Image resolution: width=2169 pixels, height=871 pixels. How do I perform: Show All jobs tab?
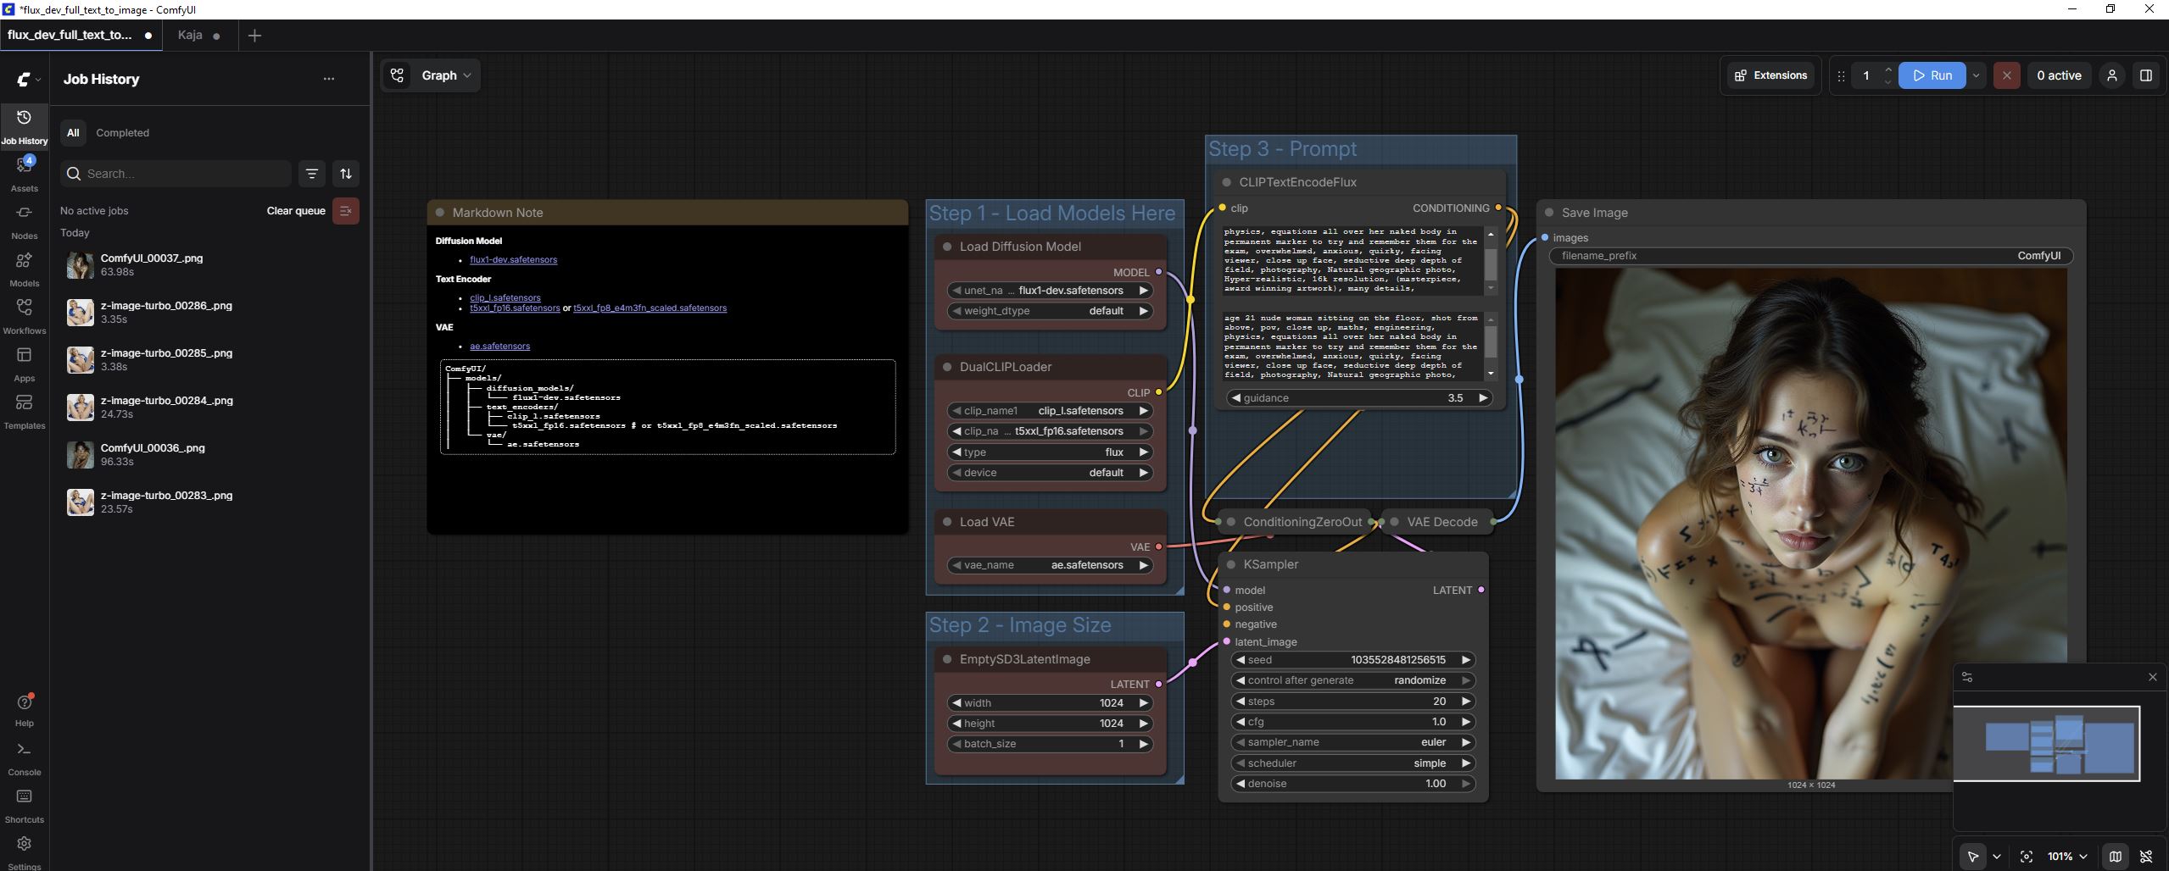tap(73, 133)
